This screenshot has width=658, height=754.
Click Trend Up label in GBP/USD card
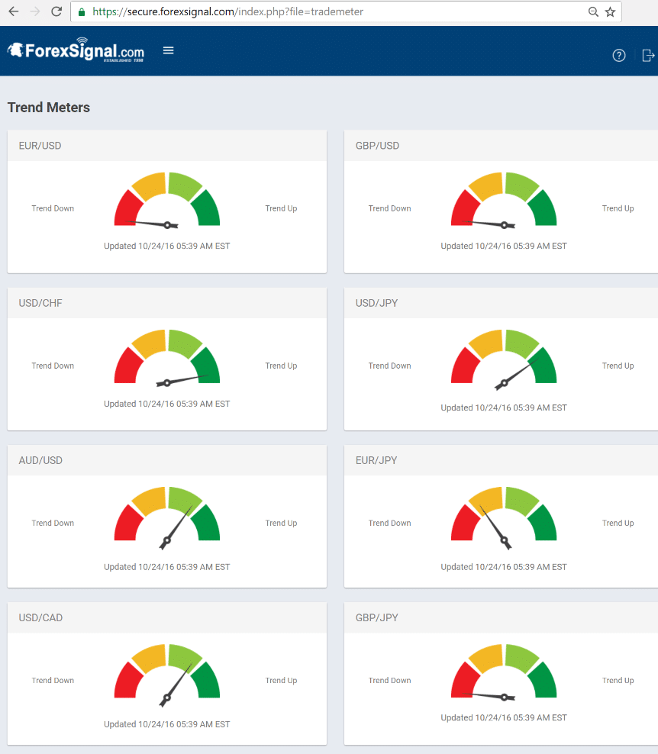(618, 208)
